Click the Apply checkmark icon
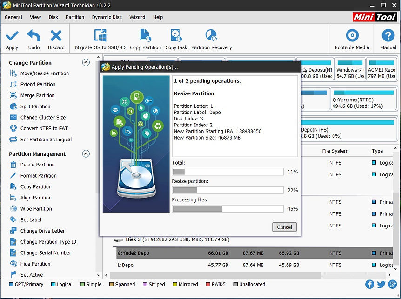401x299 pixels. [12, 36]
